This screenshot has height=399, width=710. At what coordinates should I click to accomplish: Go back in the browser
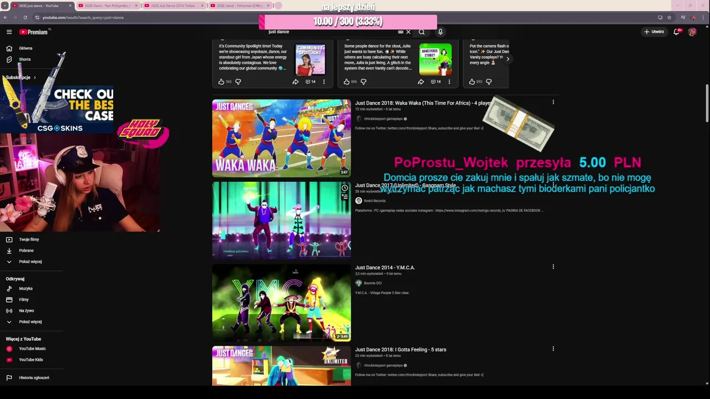coord(6,17)
